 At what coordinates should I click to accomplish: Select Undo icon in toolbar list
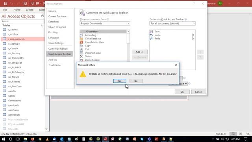[x=151, y=35]
